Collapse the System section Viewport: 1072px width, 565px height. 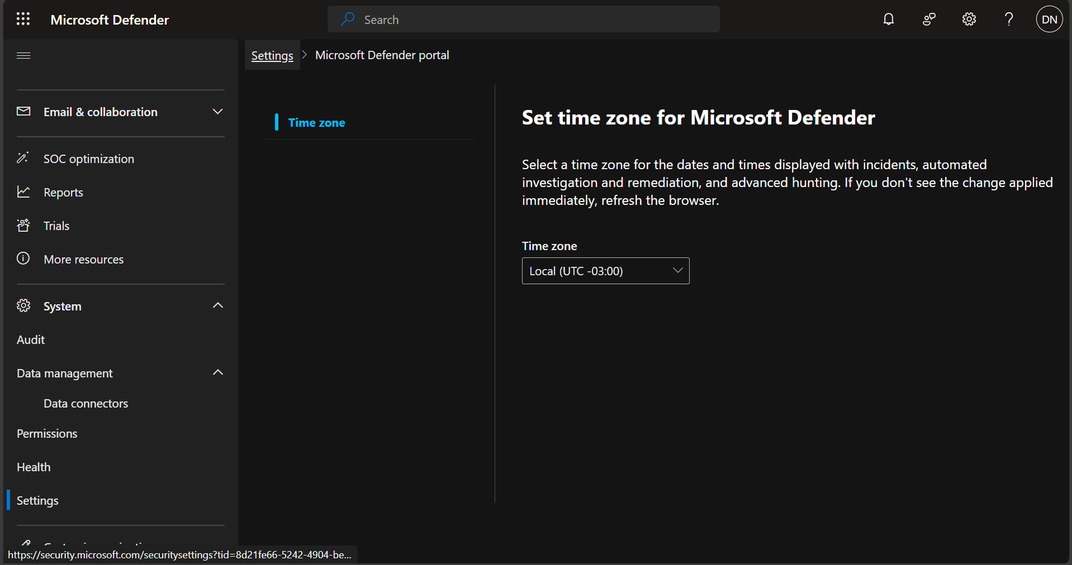(x=217, y=305)
